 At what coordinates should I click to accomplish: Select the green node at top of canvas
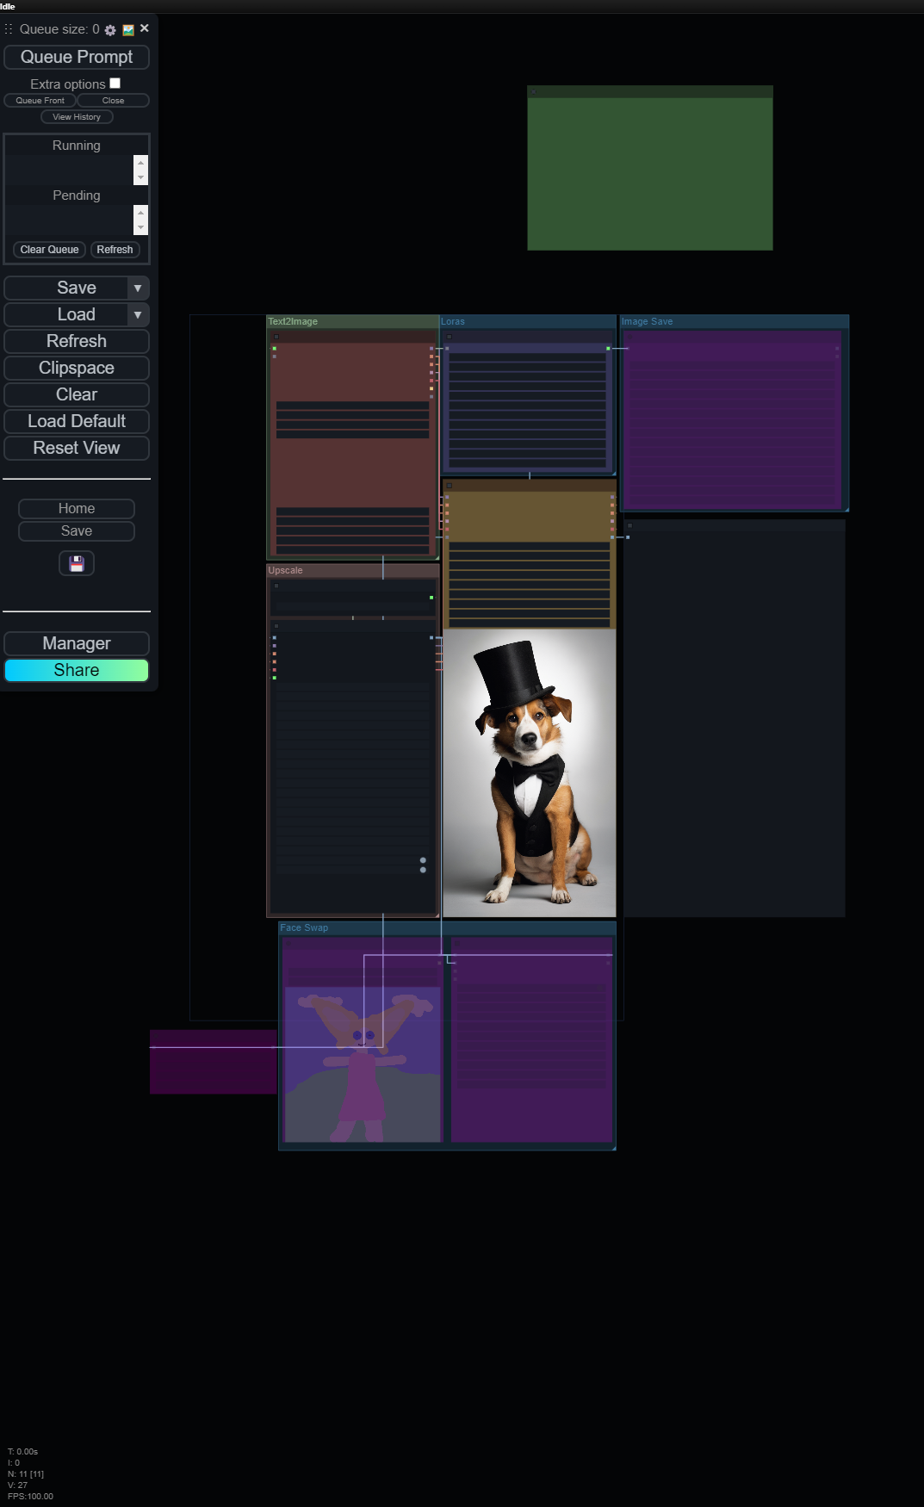click(x=650, y=168)
